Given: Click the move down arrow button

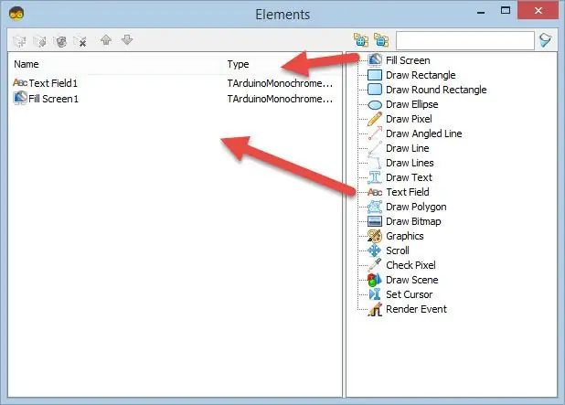Looking at the screenshot, I should 127,40.
